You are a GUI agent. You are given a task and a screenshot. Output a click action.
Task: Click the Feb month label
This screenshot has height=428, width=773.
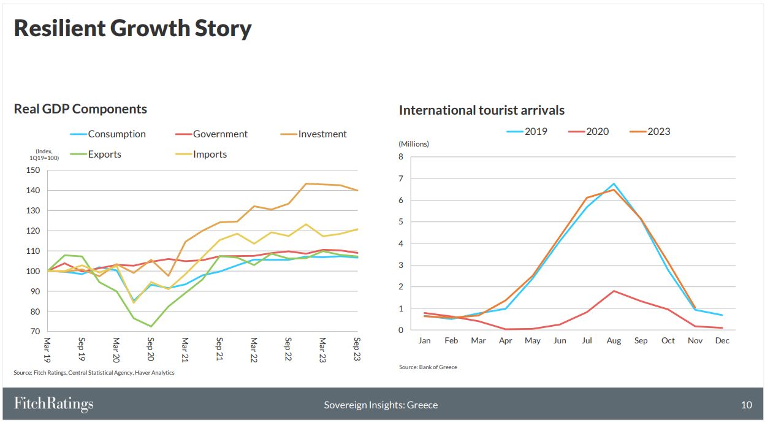(x=451, y=341)
